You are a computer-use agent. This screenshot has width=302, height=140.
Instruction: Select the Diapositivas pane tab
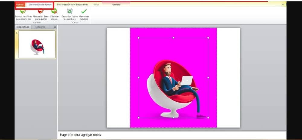[x=23, y=27]
